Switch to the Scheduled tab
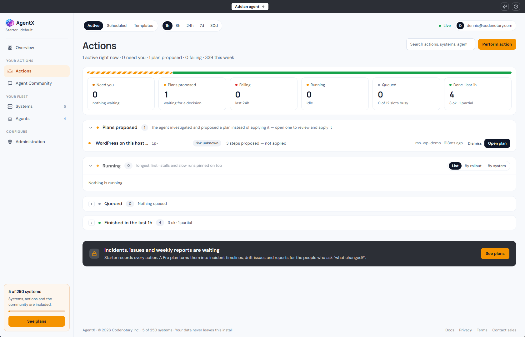 117,26
